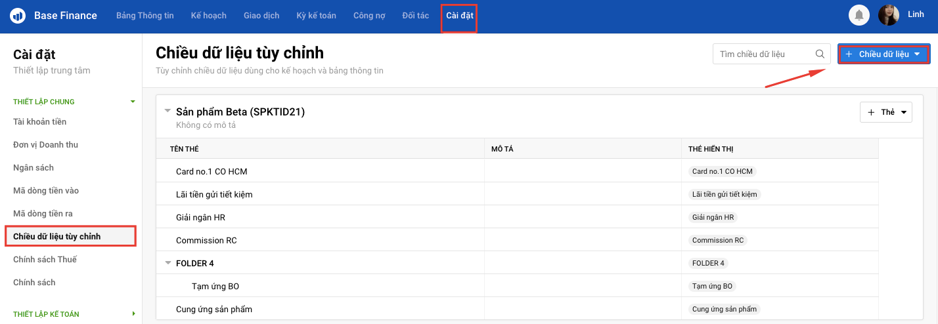Click the Cung ứng sản phẩm display tag
Image resolution: width=938 pixels, height=324 pixels.
725,309
